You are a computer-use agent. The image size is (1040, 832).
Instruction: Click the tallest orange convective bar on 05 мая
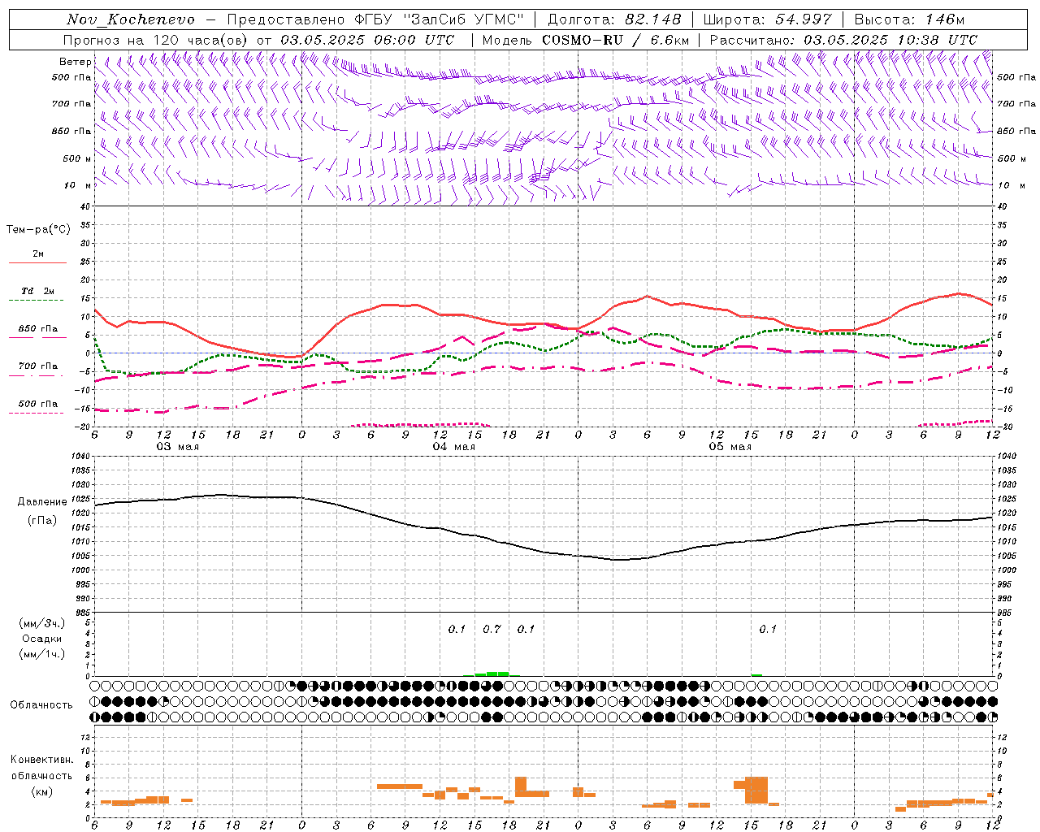click(756, 790)
